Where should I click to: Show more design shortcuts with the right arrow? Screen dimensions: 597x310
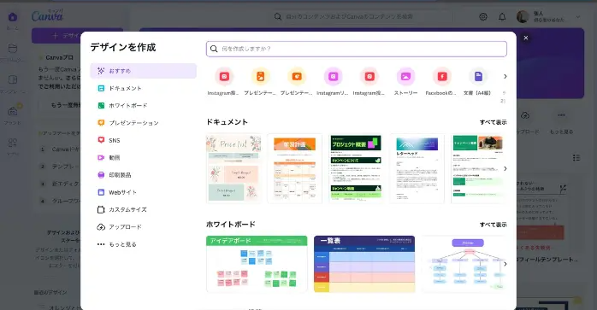[x=505, y=77]
